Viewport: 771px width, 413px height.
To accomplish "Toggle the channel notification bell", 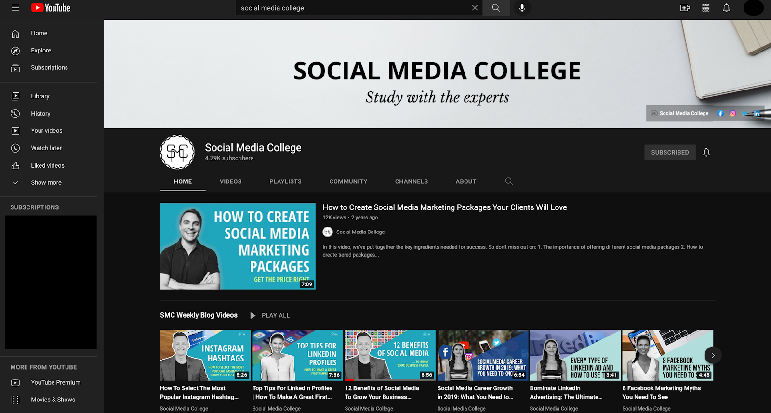I will click(x=706, y=153).
